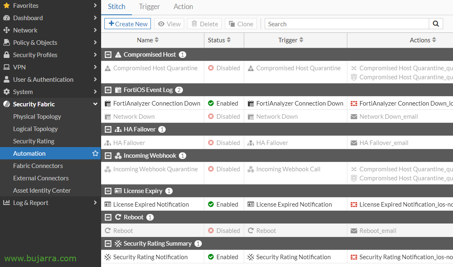The height and width of the screenshot is (267, 453).
Task: Expand the Network menu chevron
Action: tap(95, 30)
